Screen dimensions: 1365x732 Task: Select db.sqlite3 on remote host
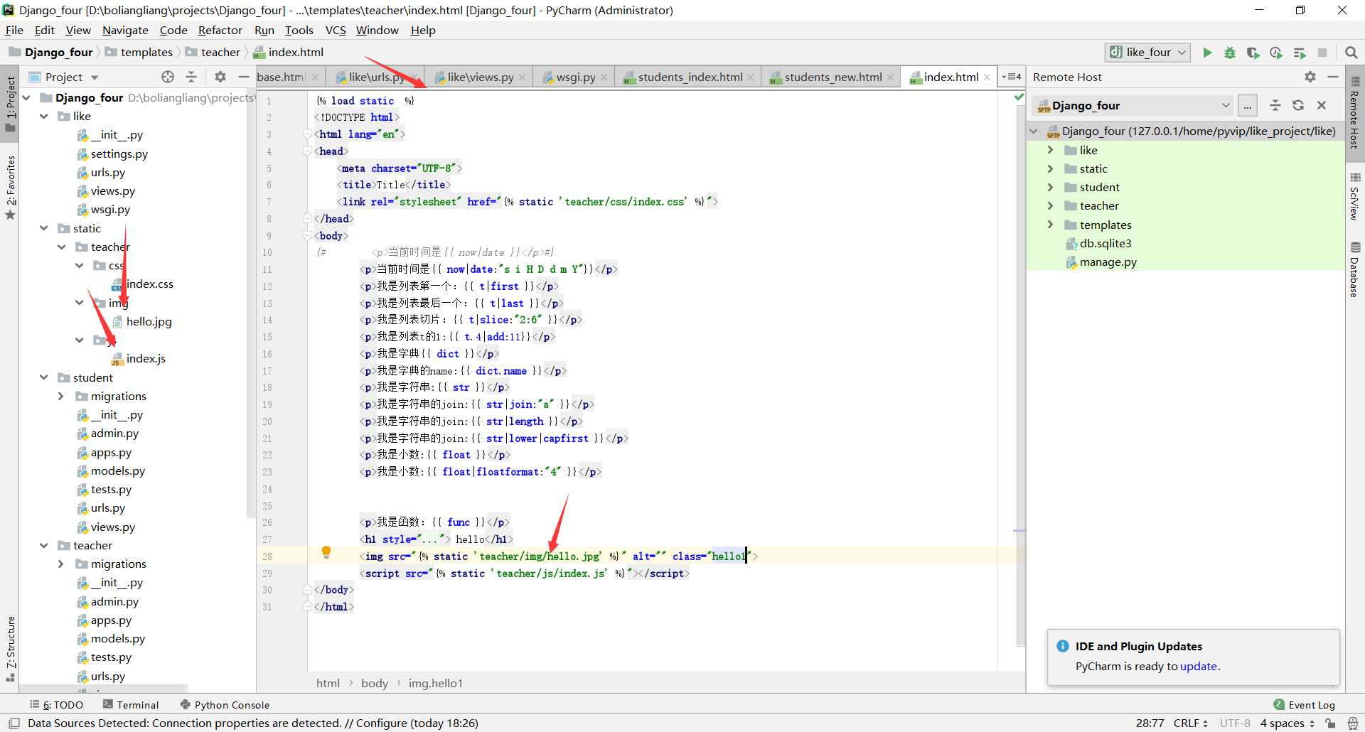pyautogui.click(x=1106, y=243)
